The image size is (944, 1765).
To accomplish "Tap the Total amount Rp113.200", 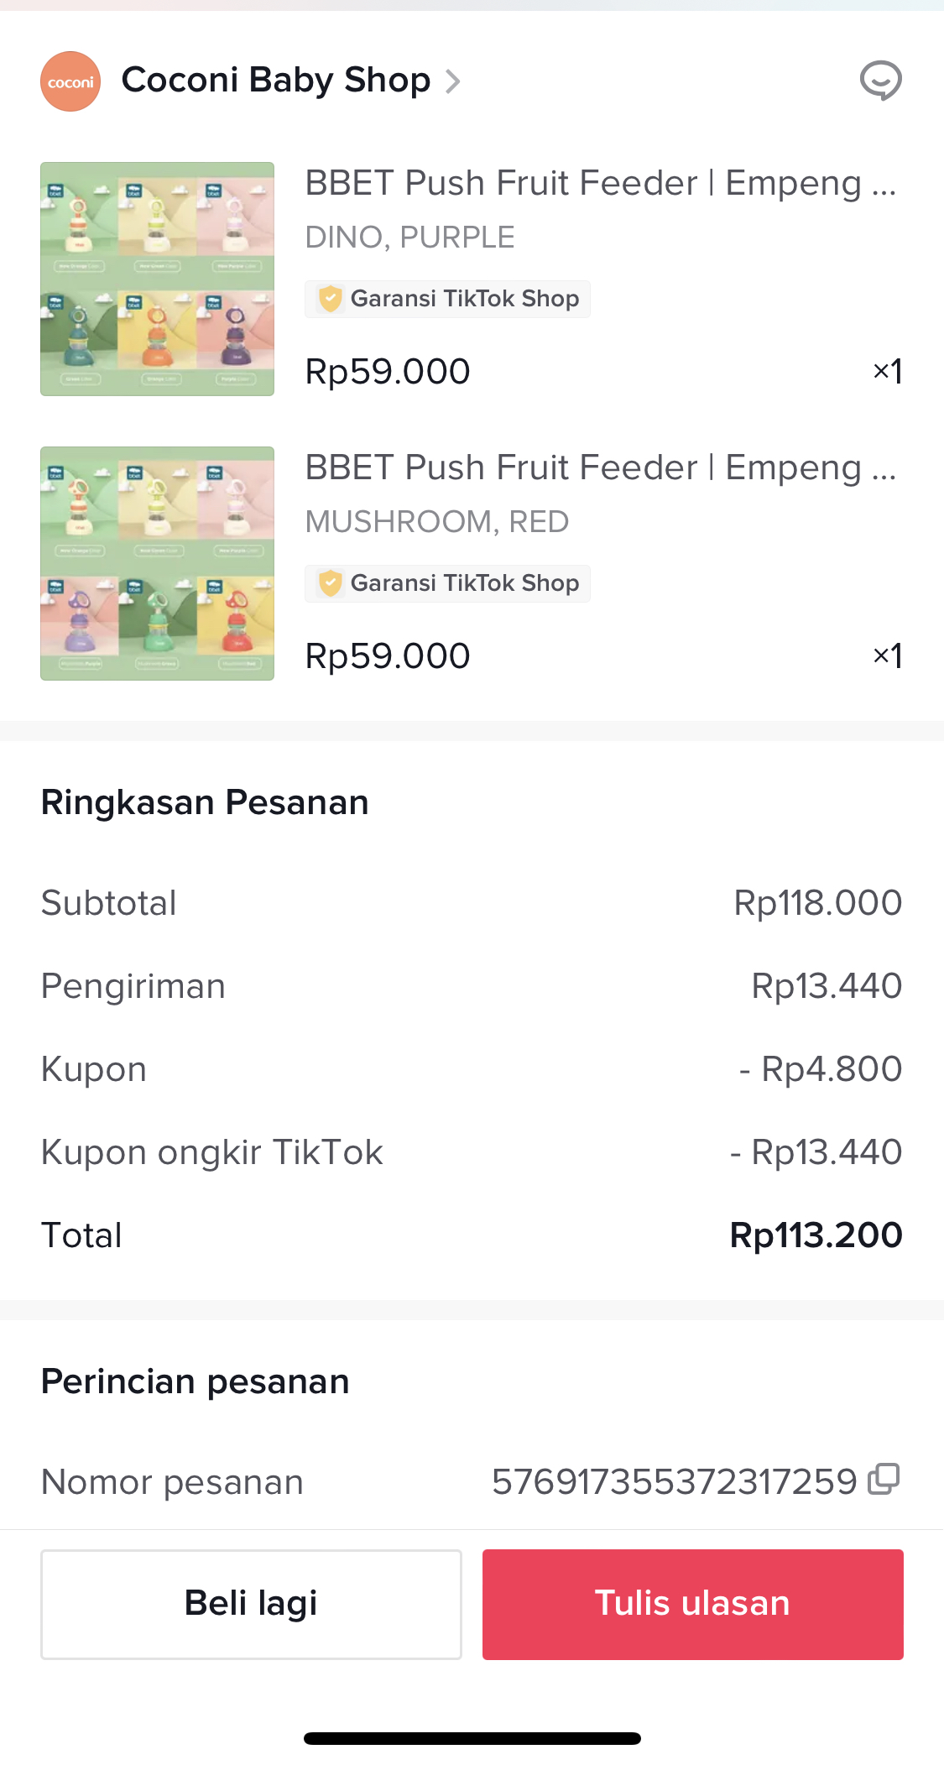I will point(816,1235).
